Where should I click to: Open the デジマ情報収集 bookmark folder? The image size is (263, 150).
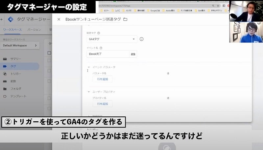184,11
